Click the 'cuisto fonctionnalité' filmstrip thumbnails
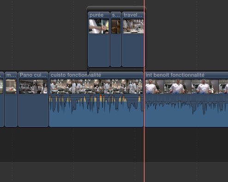Screen dimensions: 228x182 point(96,86)
